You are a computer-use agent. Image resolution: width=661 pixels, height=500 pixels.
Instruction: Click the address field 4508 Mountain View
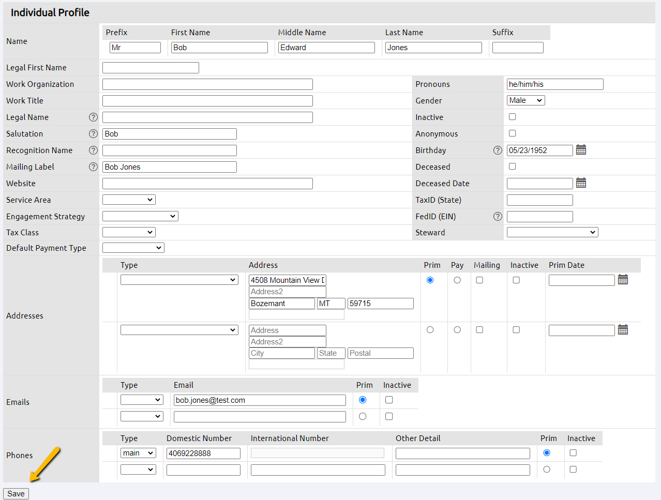(288, 280)
